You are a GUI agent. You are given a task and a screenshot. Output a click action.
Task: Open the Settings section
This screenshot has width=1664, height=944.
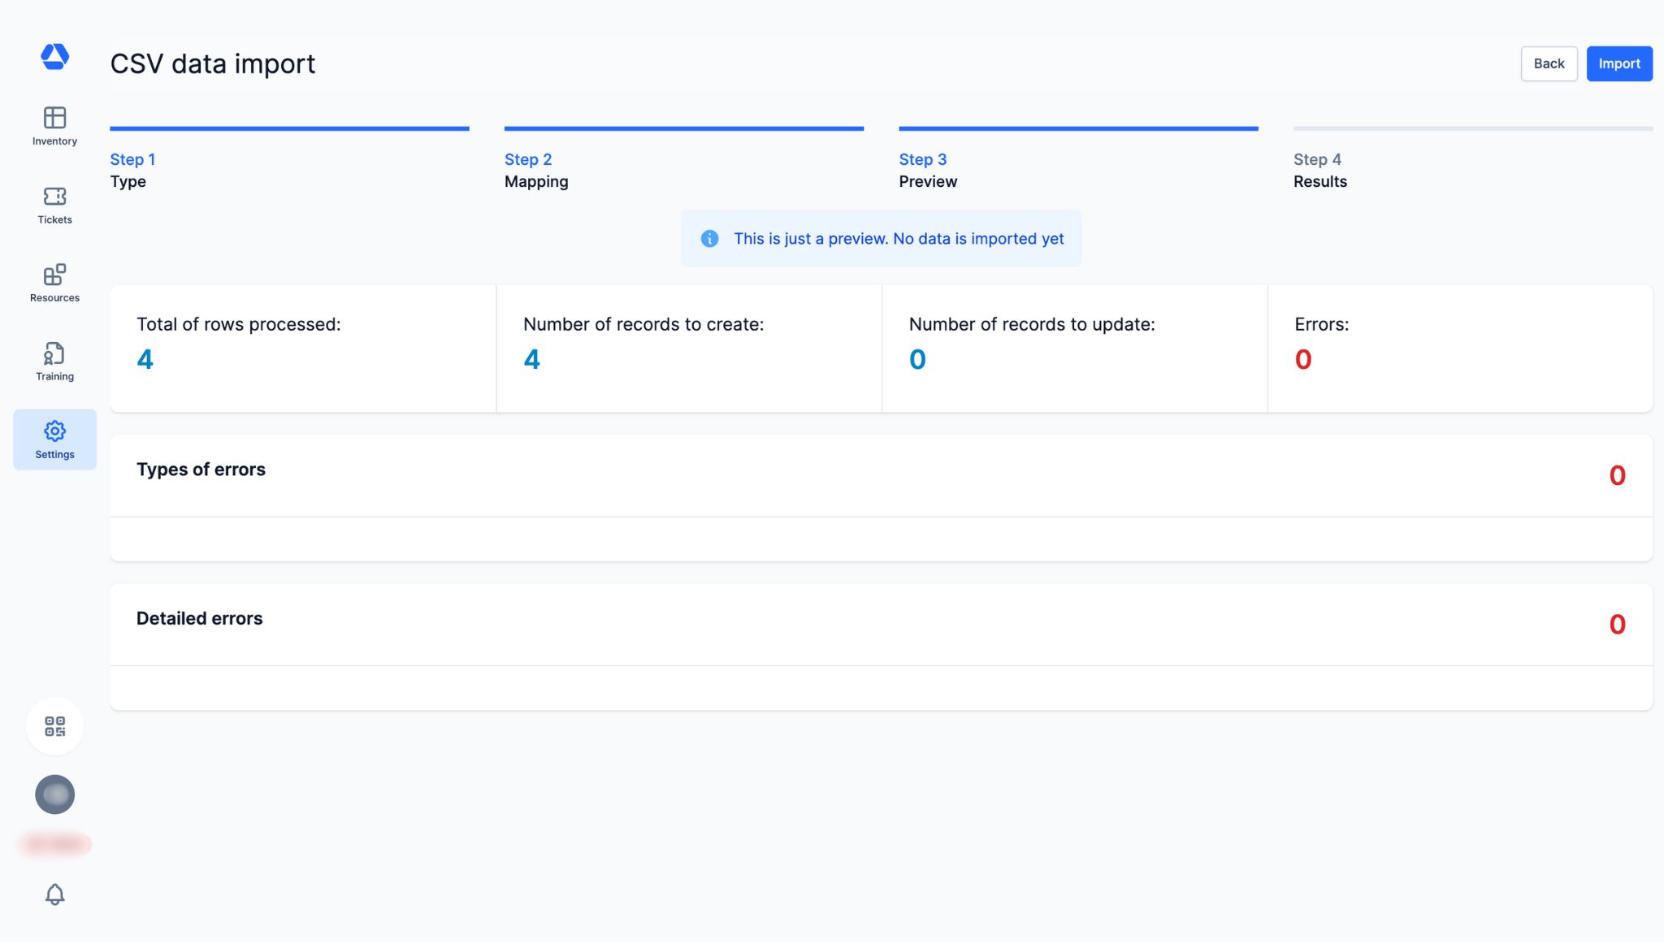pyautogui.click(x=54, y=440)
